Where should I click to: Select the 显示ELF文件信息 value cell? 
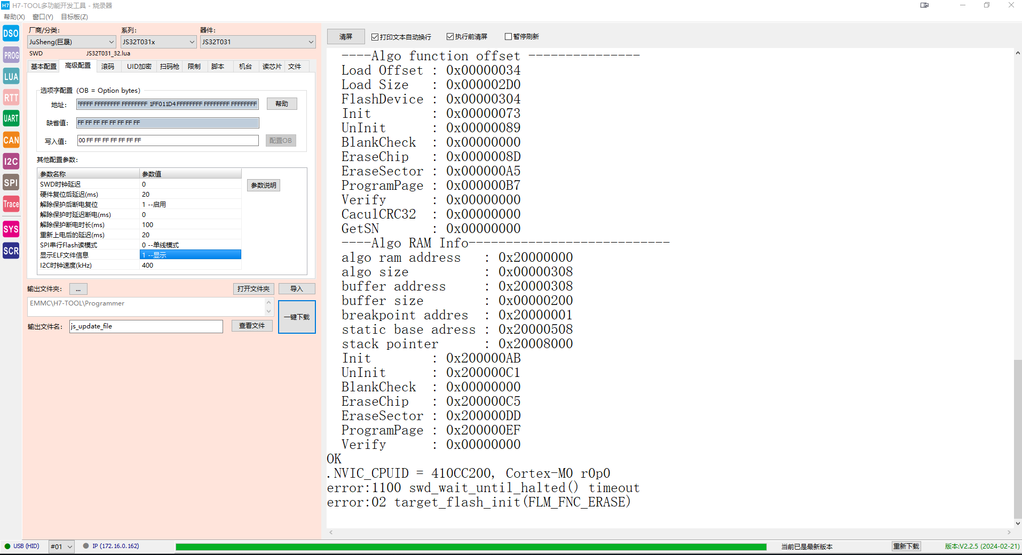[191, 255]
